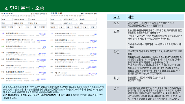Click the blue summary note starting 전체 평형으로는
This screenshot has width=185, height=104.
(x=54, y=92)
